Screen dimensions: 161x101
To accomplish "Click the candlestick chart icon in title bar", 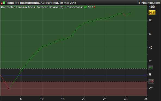I will point(3,3).
